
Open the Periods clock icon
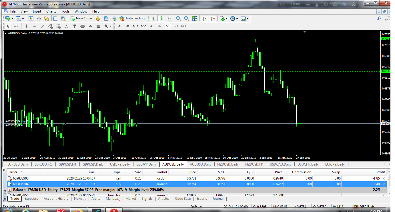pyautogui.click(x=233, y=19)
